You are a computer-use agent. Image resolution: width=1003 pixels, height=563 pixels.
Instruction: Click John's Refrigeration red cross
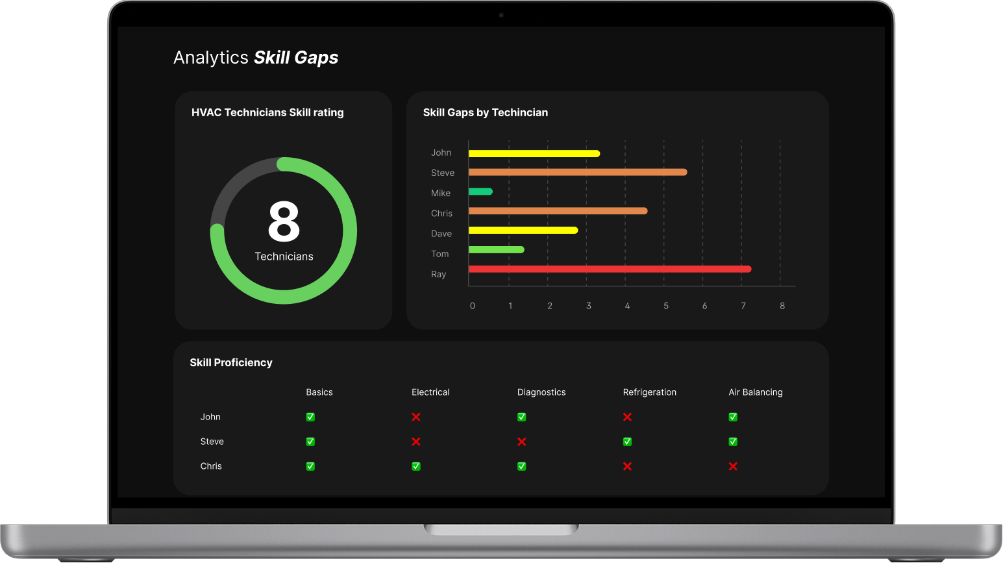coord(627,417)
